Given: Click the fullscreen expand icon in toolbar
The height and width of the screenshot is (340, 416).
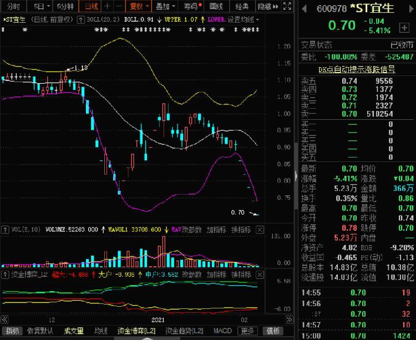Looking at the screenshot, I should pyautogui.click(x=287, y=6).
